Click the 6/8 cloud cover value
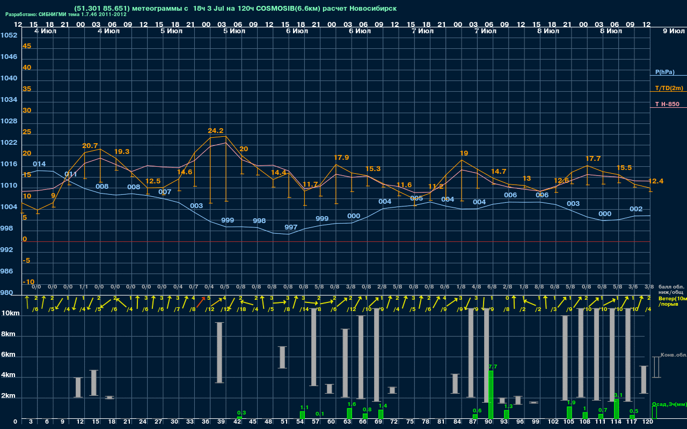 [x=492, y=287]
